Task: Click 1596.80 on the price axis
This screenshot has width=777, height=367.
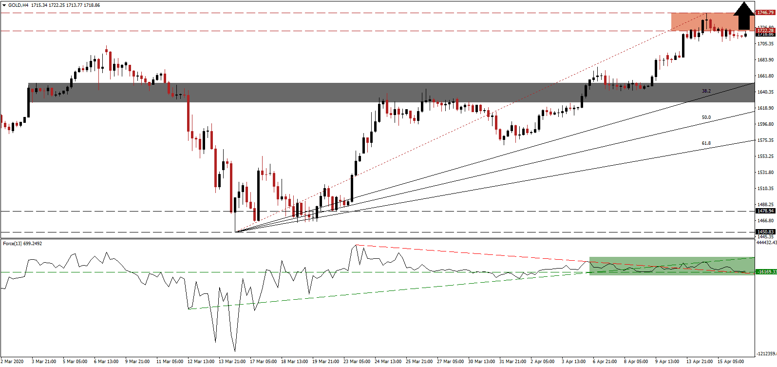Action: point(765,124)
